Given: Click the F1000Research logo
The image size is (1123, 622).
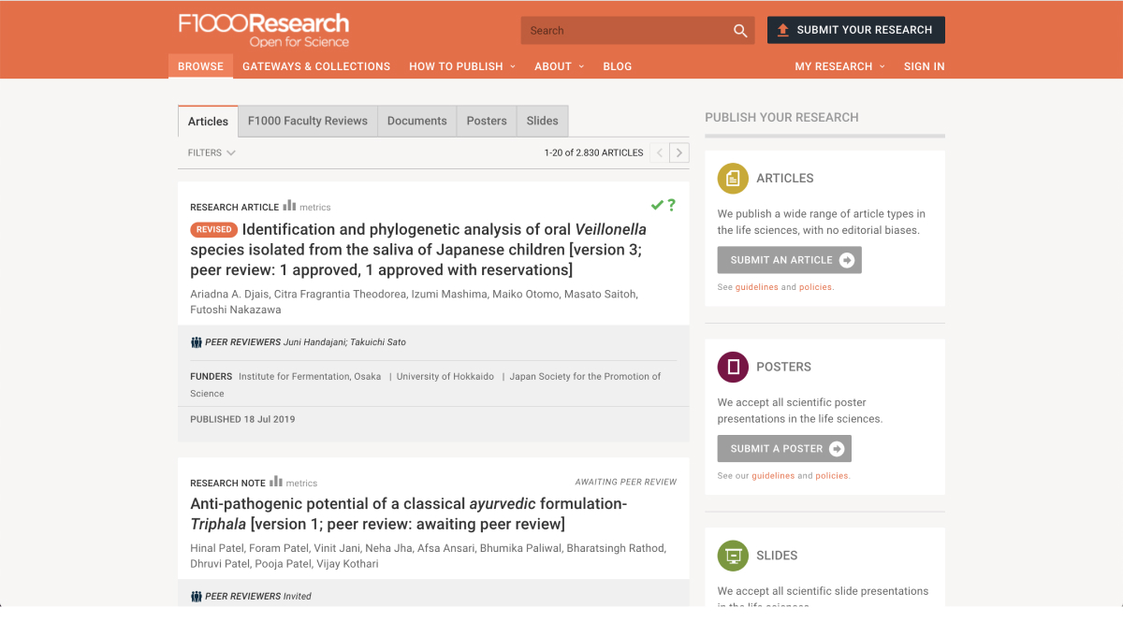Looking at the screenshot, I should (x=264, y=29).
